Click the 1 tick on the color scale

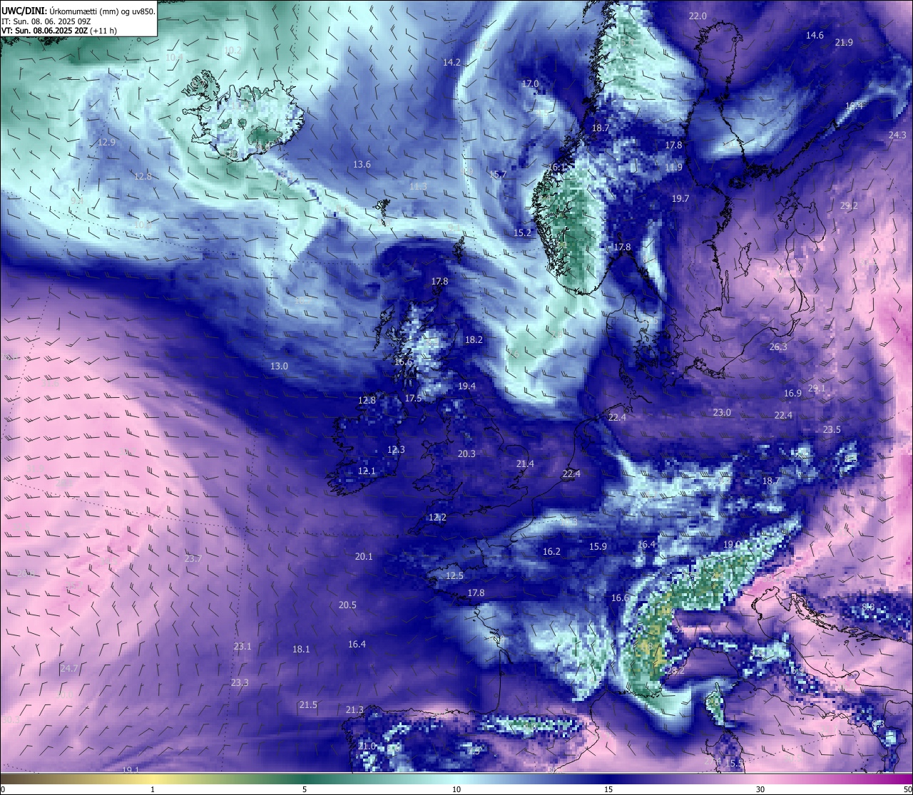pos(153,789)
